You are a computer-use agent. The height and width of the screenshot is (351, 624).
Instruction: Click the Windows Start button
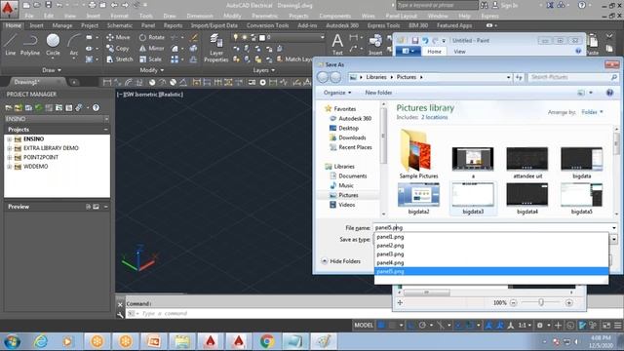click(13, 341)
